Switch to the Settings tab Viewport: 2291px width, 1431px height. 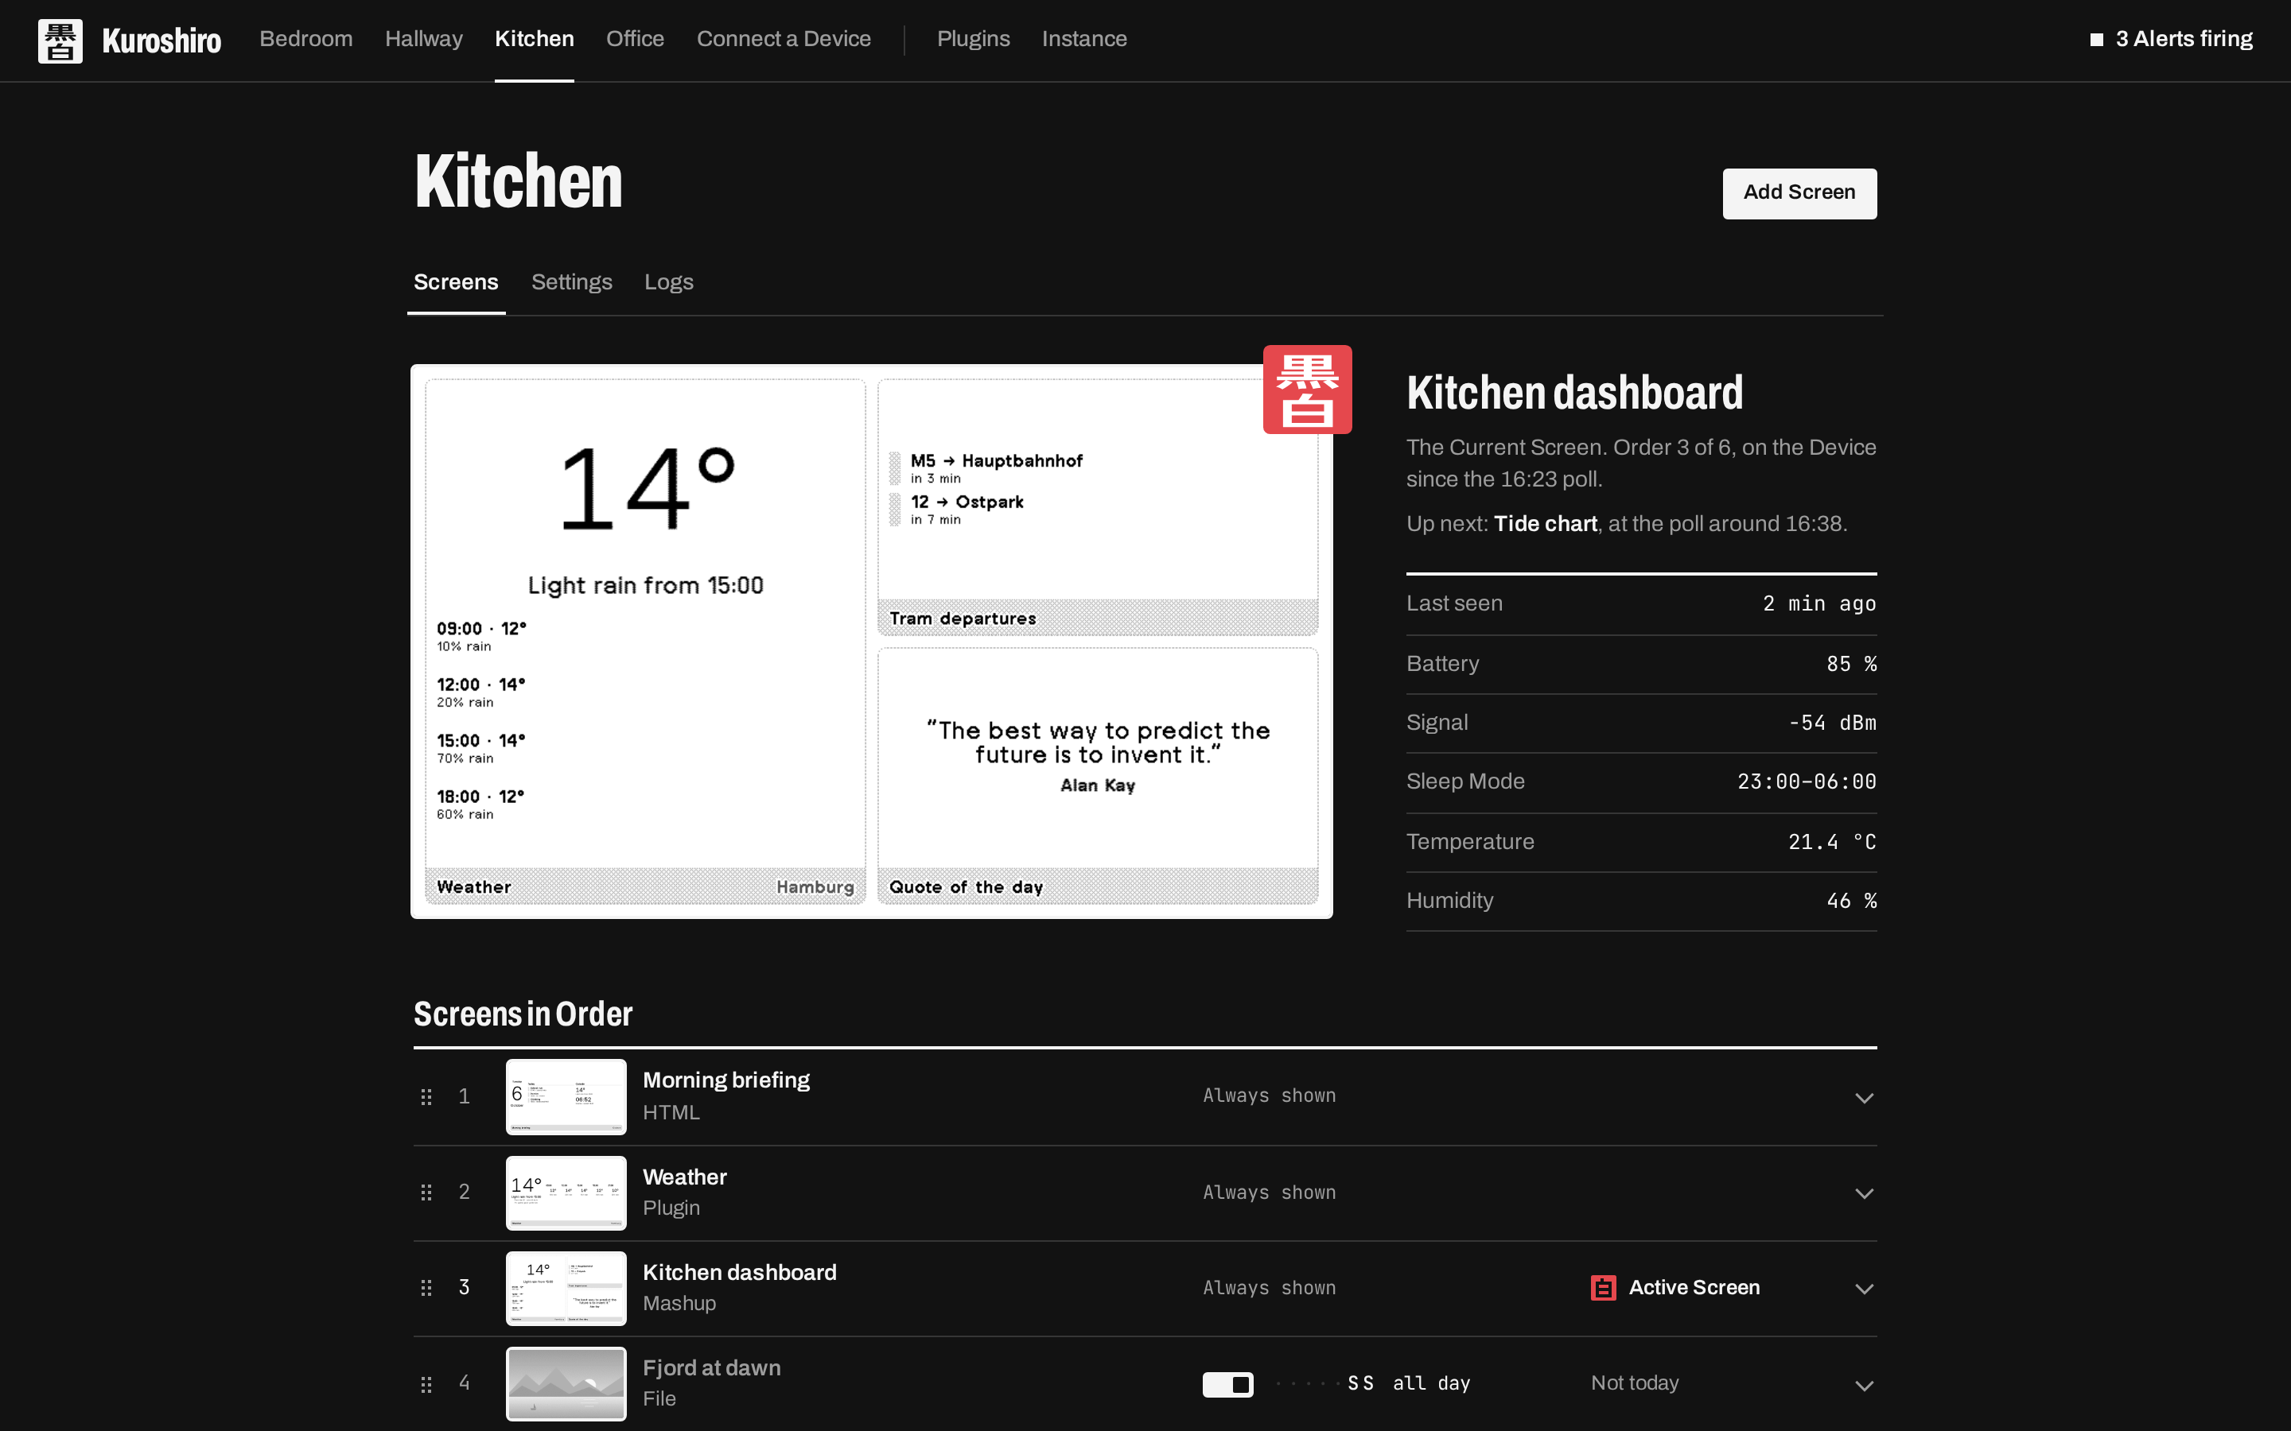[x=571, y=282]
